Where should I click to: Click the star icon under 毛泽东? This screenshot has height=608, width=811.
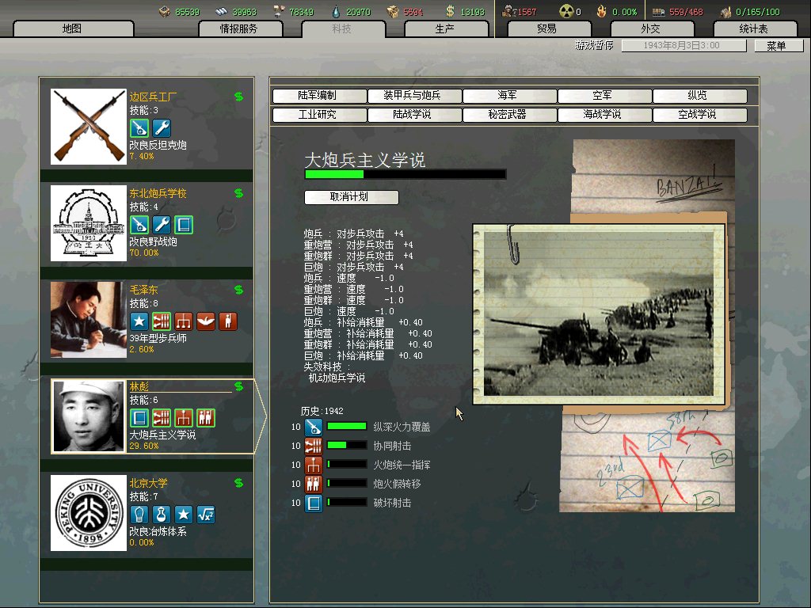pyautogui.click(x=139, y=321)
